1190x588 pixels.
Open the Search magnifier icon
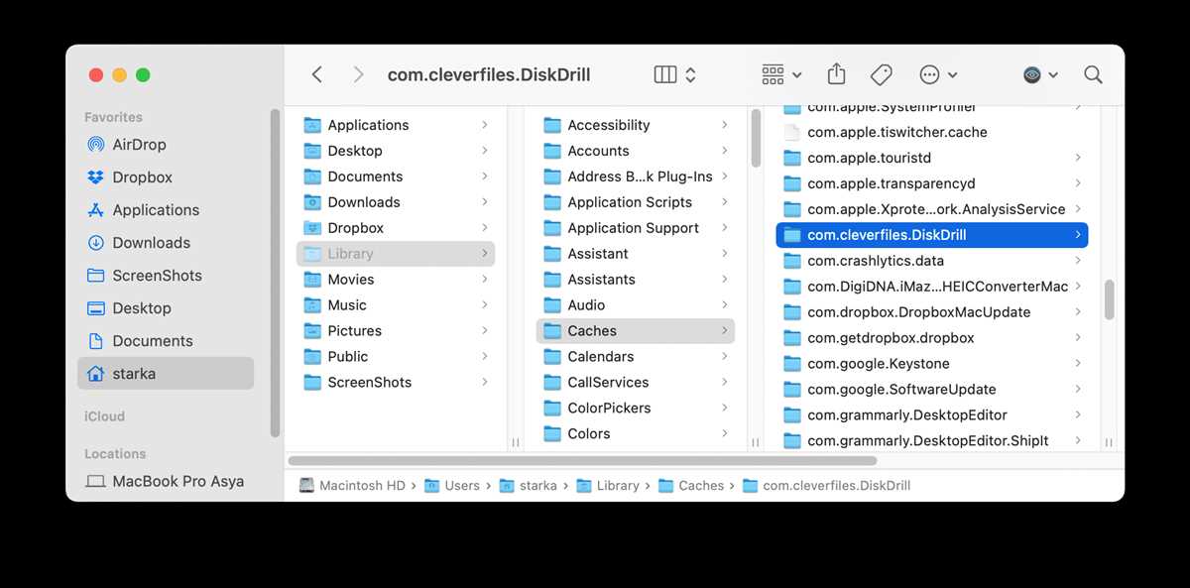click(1093, 74)
